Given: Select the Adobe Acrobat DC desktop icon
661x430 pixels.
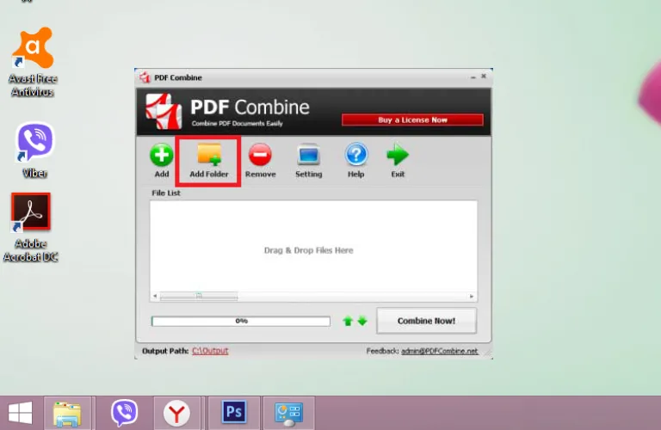Looking at the screenshot, I should pyautogui.click(x=31, y=227).
